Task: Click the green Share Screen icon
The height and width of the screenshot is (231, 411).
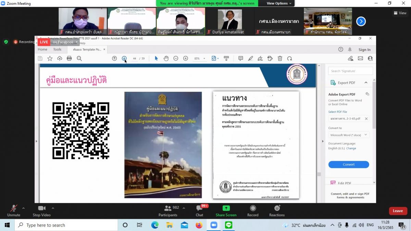Action: 226,208
